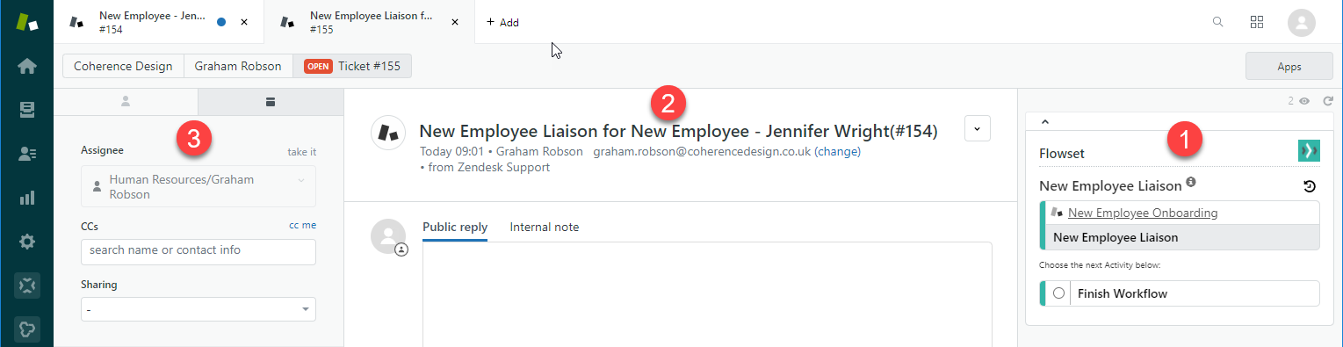The height and width of the screenshot is (347, 1343).
Task: Select the New Employee Liaison activity row
Action: tap(1180, 237)
